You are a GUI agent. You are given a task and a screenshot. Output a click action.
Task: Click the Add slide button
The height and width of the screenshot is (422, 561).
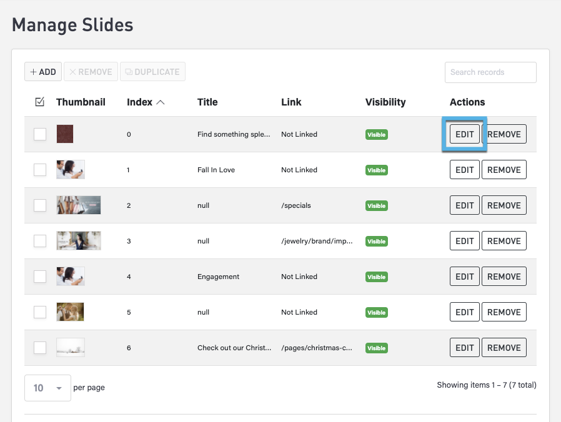[x=43, y=72]
